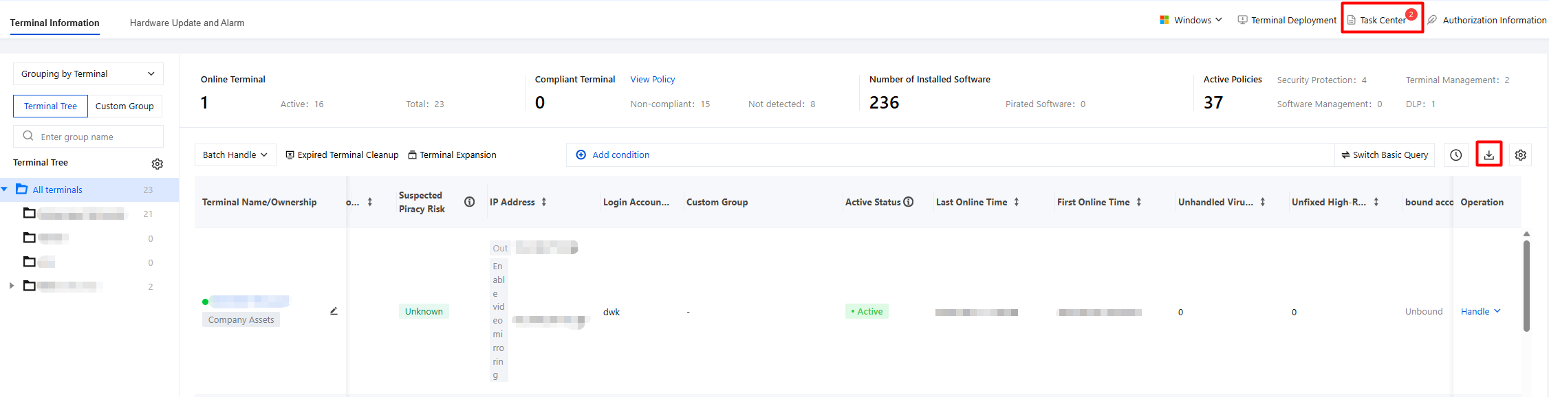Switch to Custom Group toggle
This screenshot has width=1549, height=397.
tap(124, 106)
